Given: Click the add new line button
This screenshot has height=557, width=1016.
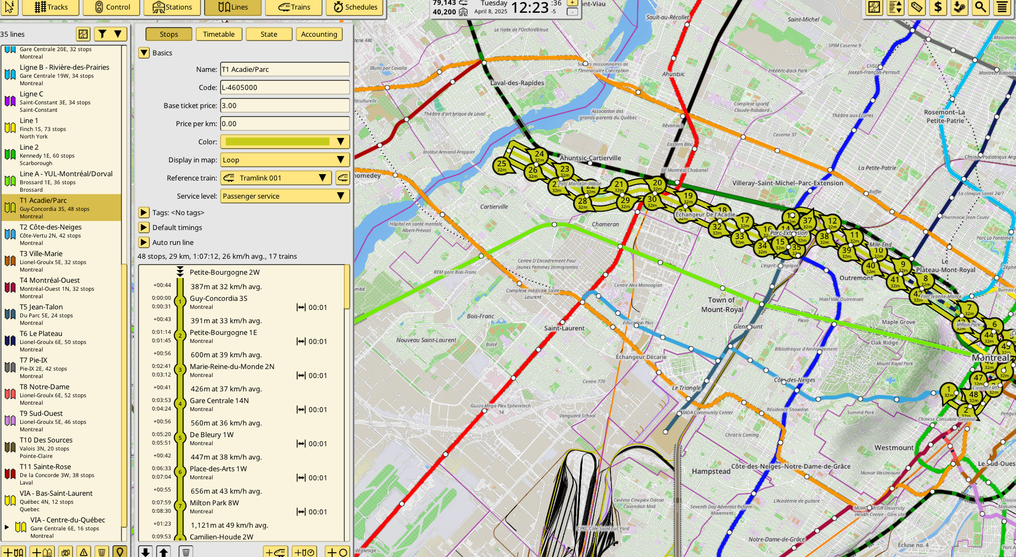Looking at the screenshot, I should pos(13,552).
